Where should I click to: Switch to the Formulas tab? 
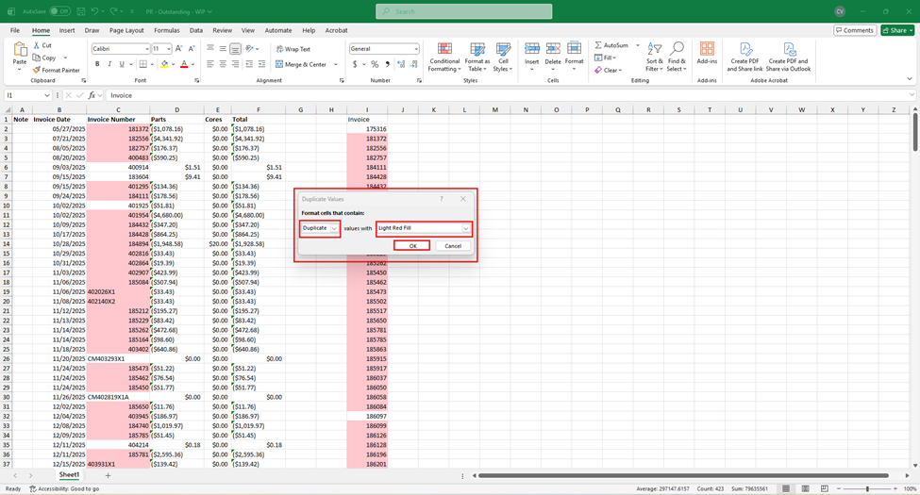[167, 30]
